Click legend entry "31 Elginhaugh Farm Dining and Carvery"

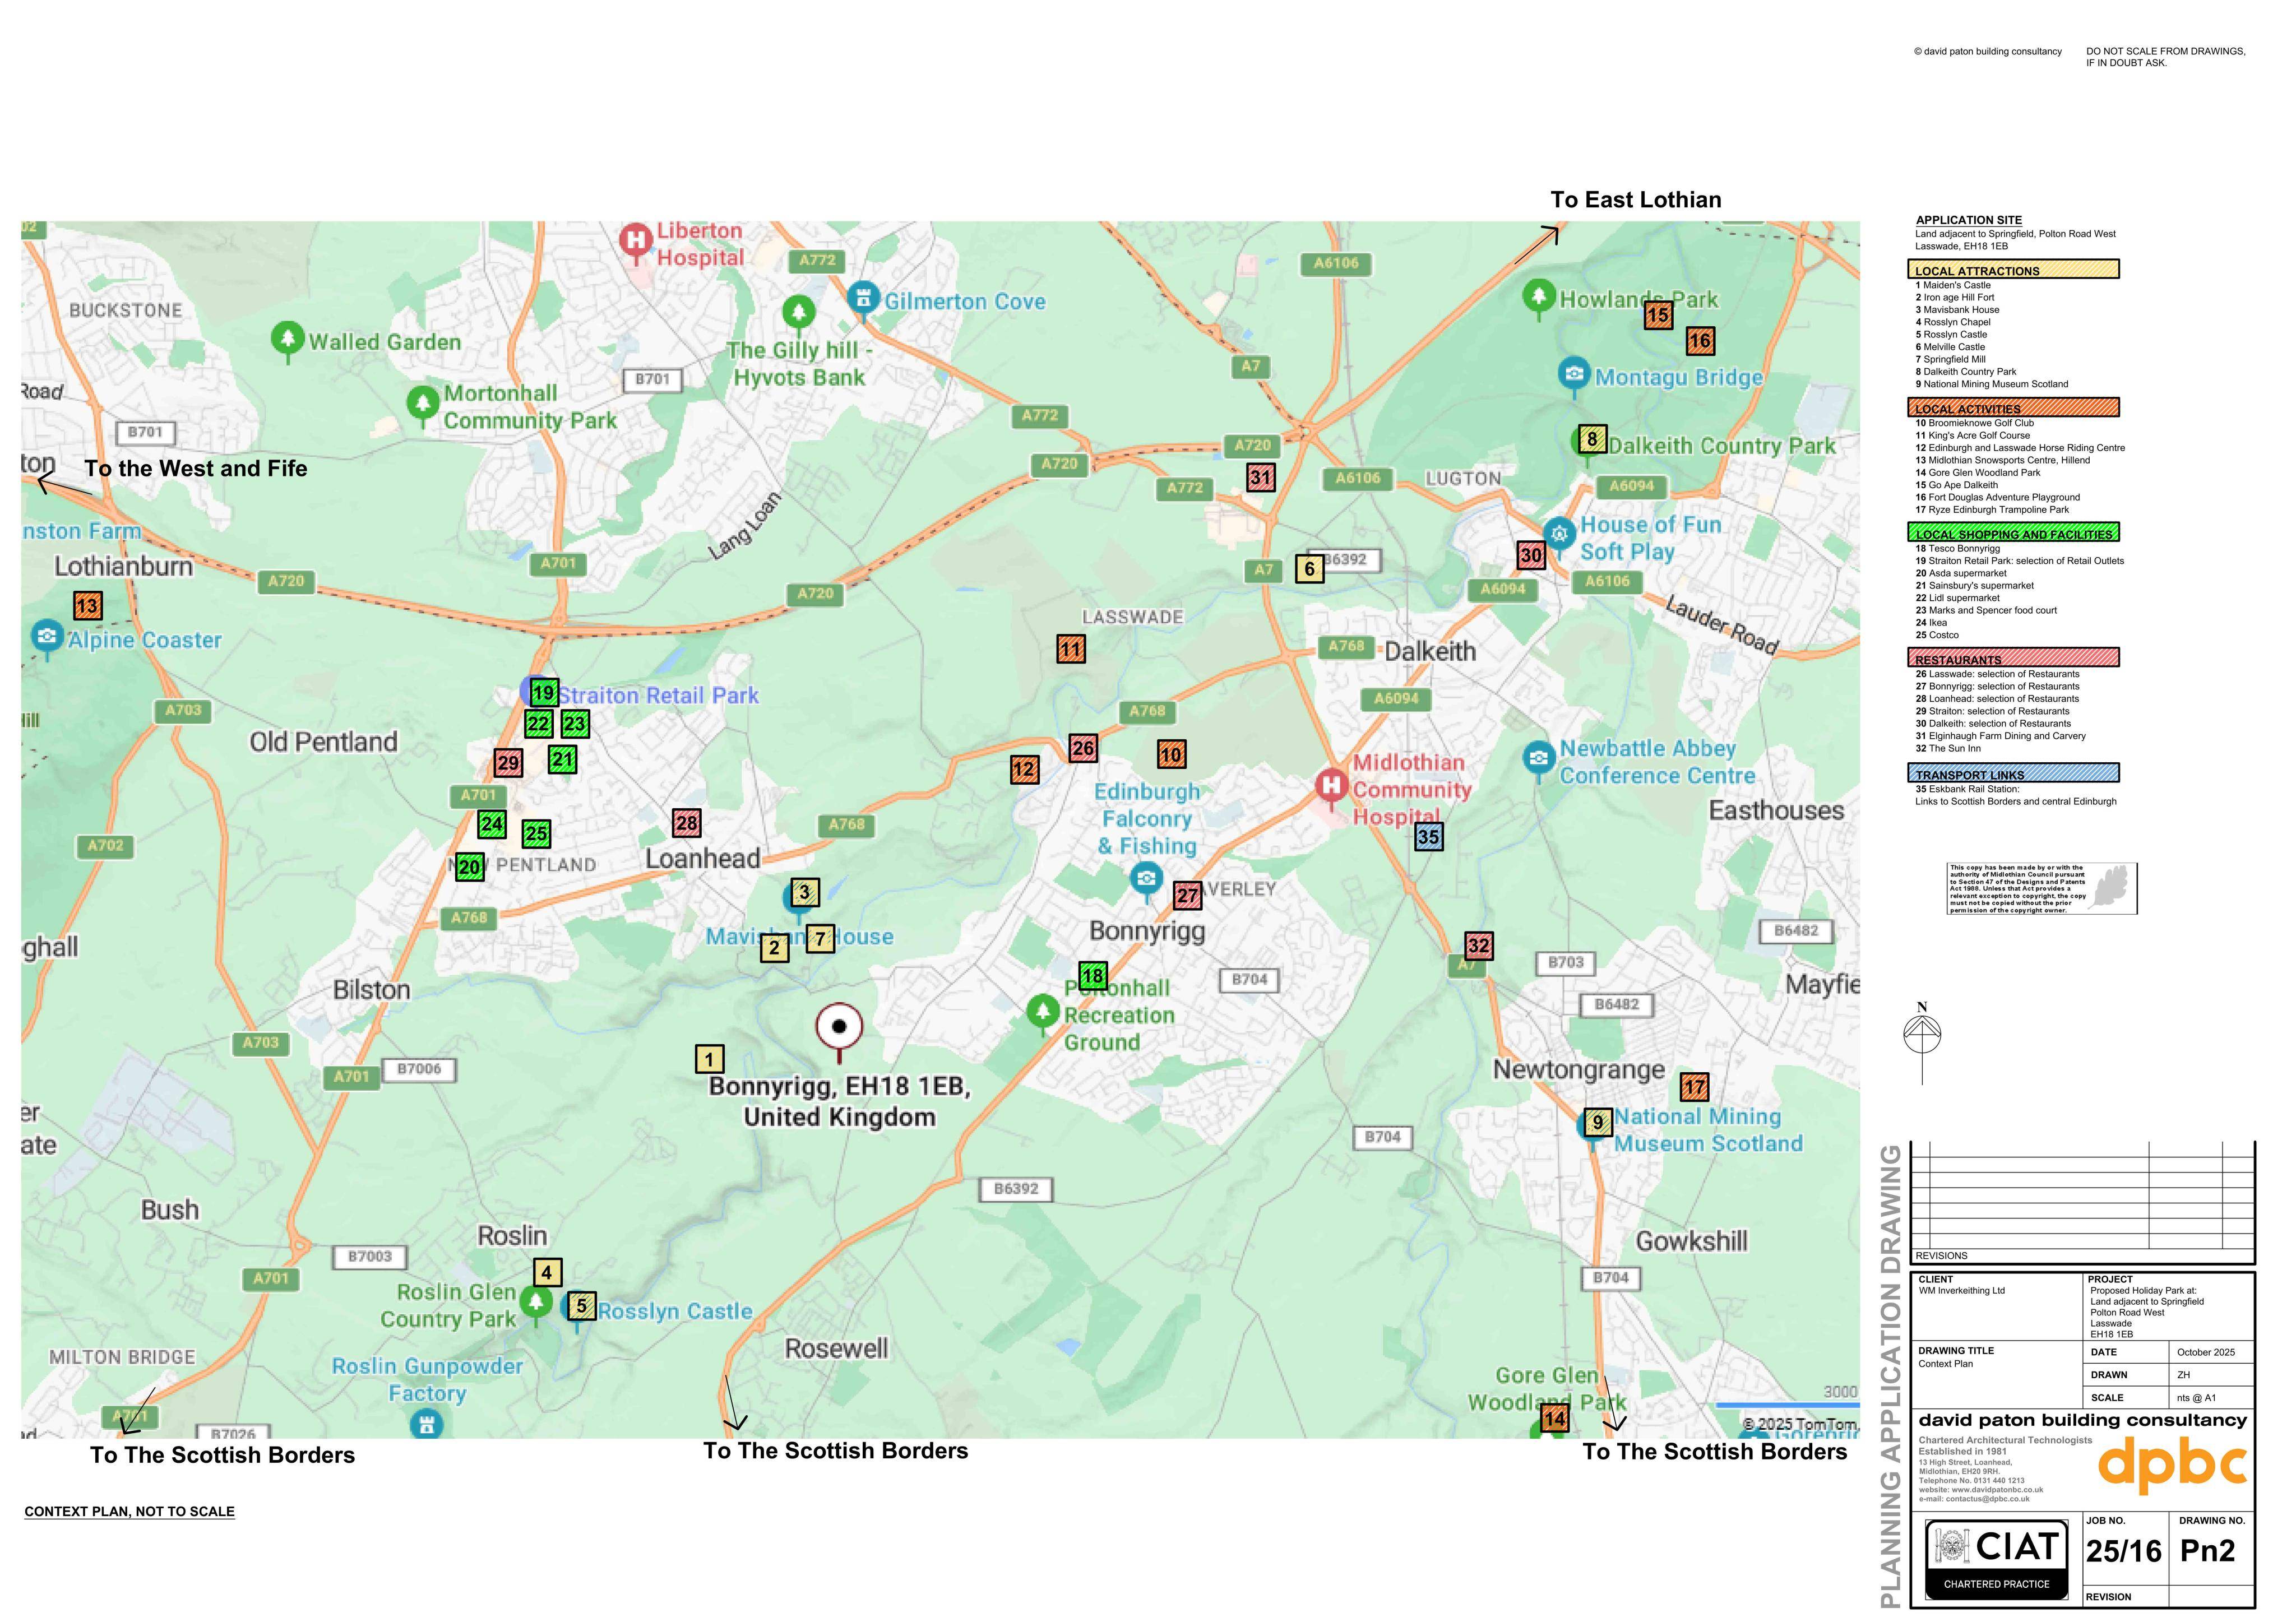pyautogui.click(x=2000, y=736)
